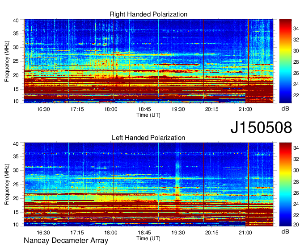The image size is (304, 246).
Task: Click the Left Handed plot's dB color scale
Action: pos(285,184)
